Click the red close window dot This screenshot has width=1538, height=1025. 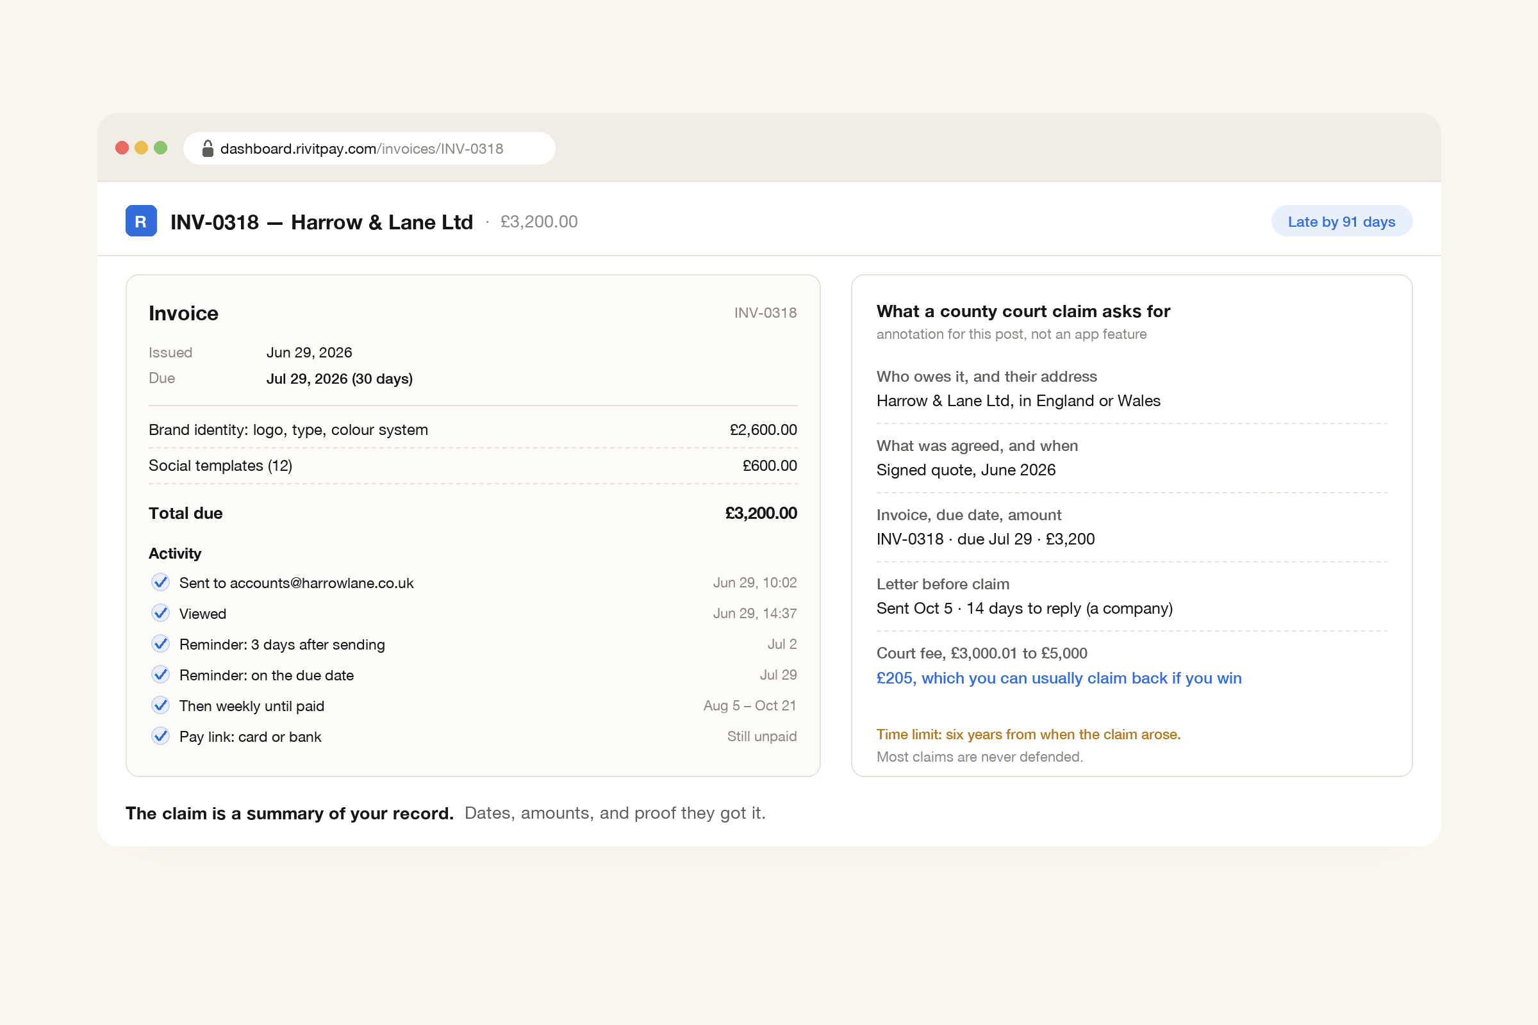pos(122,148)
